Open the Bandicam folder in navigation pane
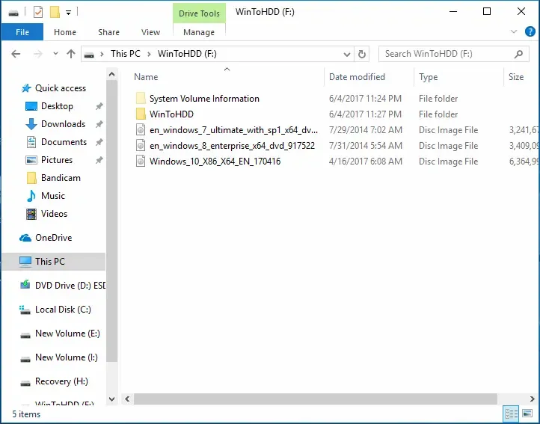 [x=61, y=178]
